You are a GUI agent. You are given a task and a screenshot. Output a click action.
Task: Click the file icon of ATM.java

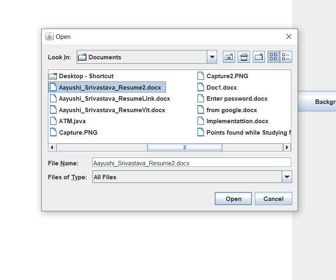click(53, 121)
